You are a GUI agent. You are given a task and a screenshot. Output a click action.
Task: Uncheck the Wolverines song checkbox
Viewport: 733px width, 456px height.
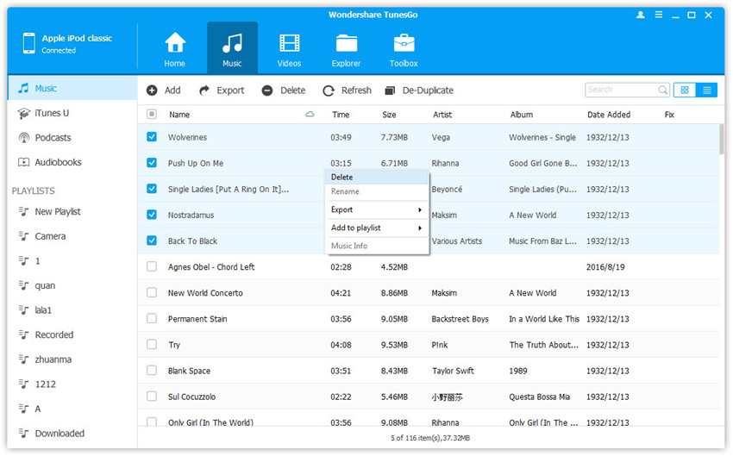152,137
